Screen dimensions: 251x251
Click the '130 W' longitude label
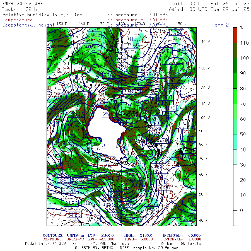[204, 68]
